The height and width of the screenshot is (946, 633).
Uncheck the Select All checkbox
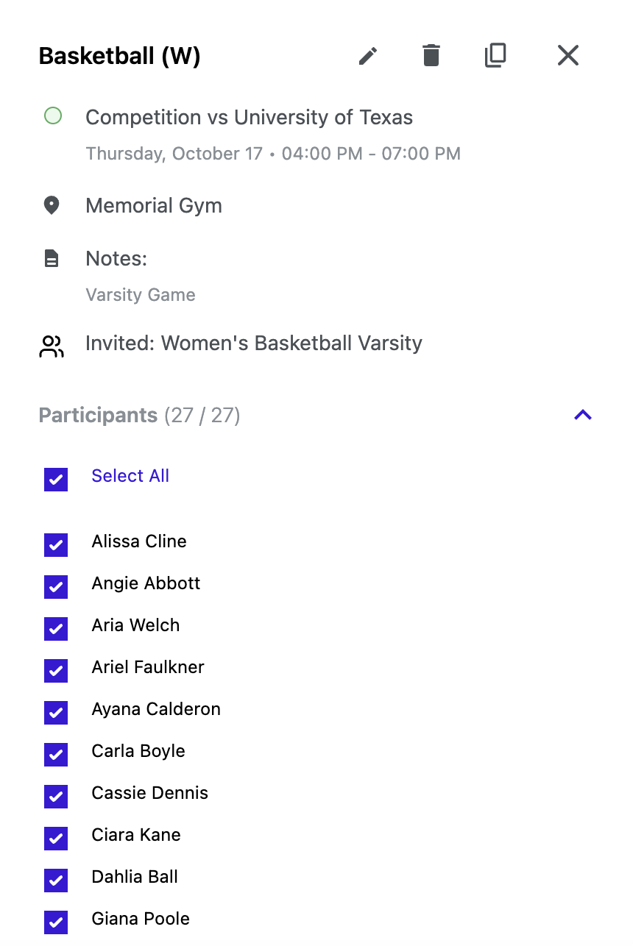pyautogui.click(x=56, y=479)
